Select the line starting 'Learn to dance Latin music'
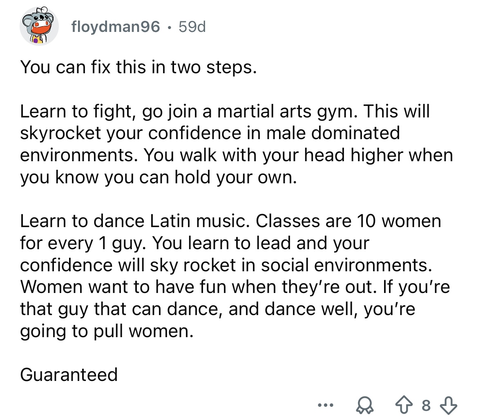Screen dimensions: 478x419 pyautogui.click(x=231, y=221)
